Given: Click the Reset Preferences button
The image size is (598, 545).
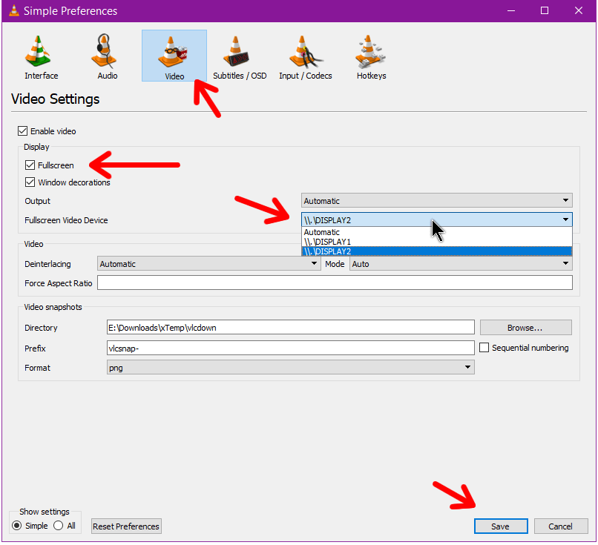Looking at the screenshot, I should (126, 526).
